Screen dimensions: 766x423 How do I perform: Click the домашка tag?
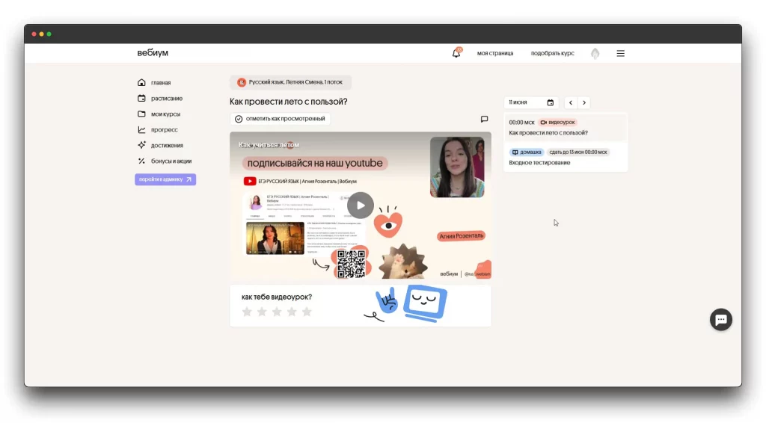tap(526, 152)
